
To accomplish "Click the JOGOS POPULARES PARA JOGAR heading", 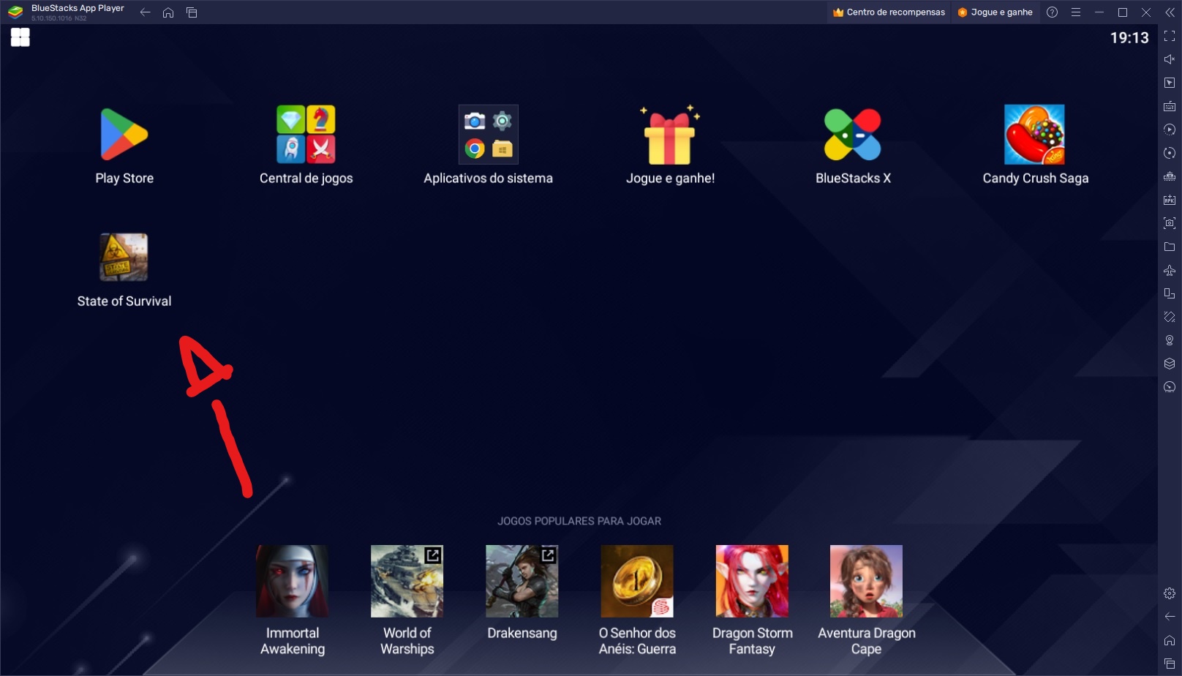I will click(579, 521).
